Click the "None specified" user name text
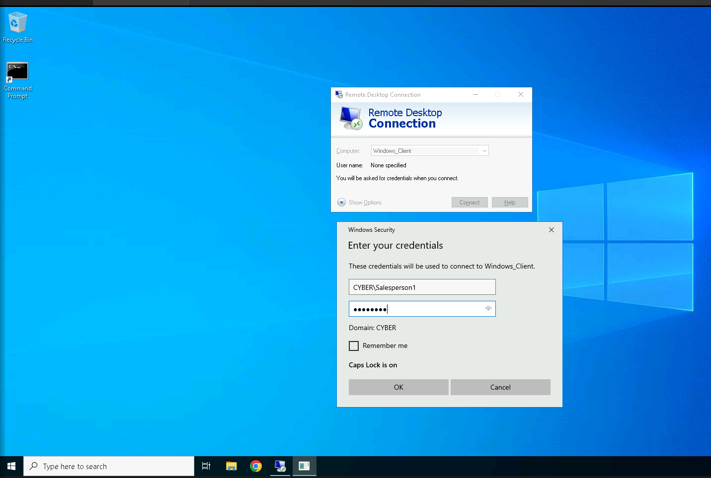Viewport: 711px width, 478px height. (389, 165)
